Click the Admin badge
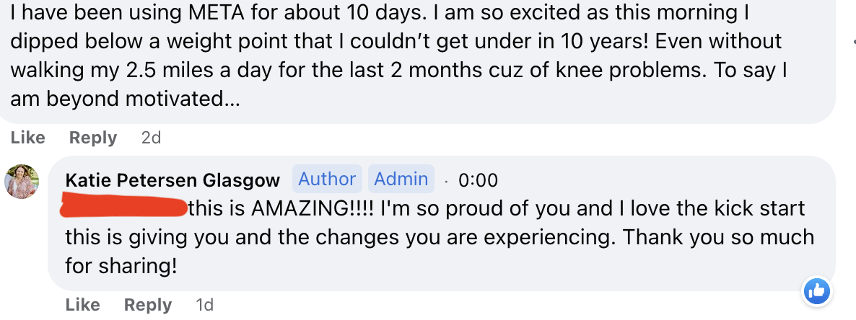Screen dimensions: 856x320 [x=401, y=179]
